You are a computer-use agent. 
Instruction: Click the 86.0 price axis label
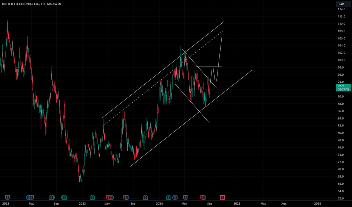341,111
